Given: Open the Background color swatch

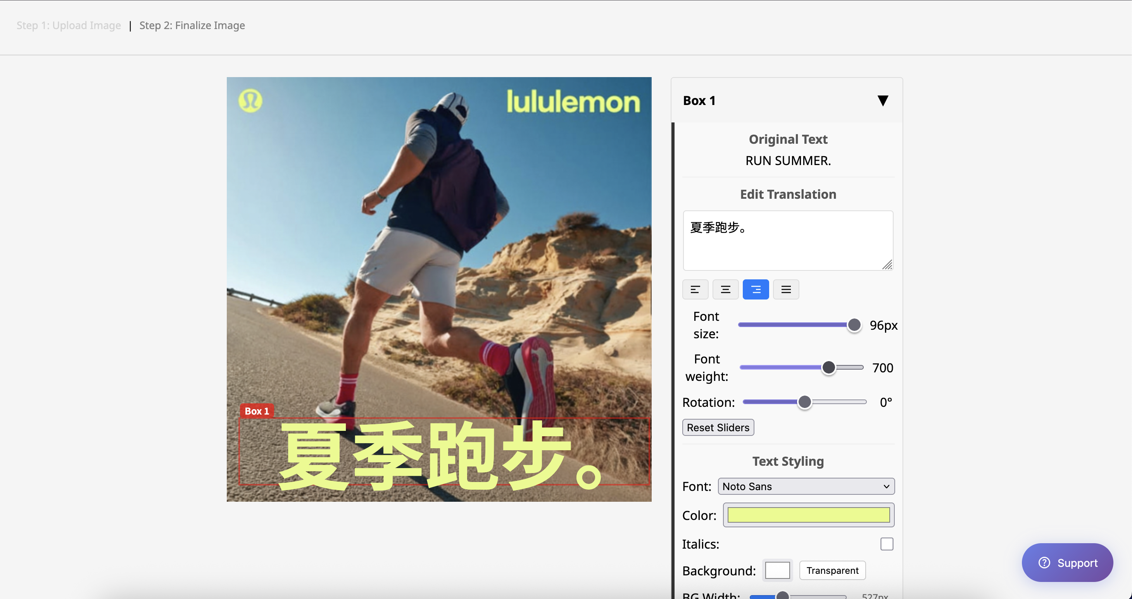Looking at the screenshot, I should [x=777, y=570].
